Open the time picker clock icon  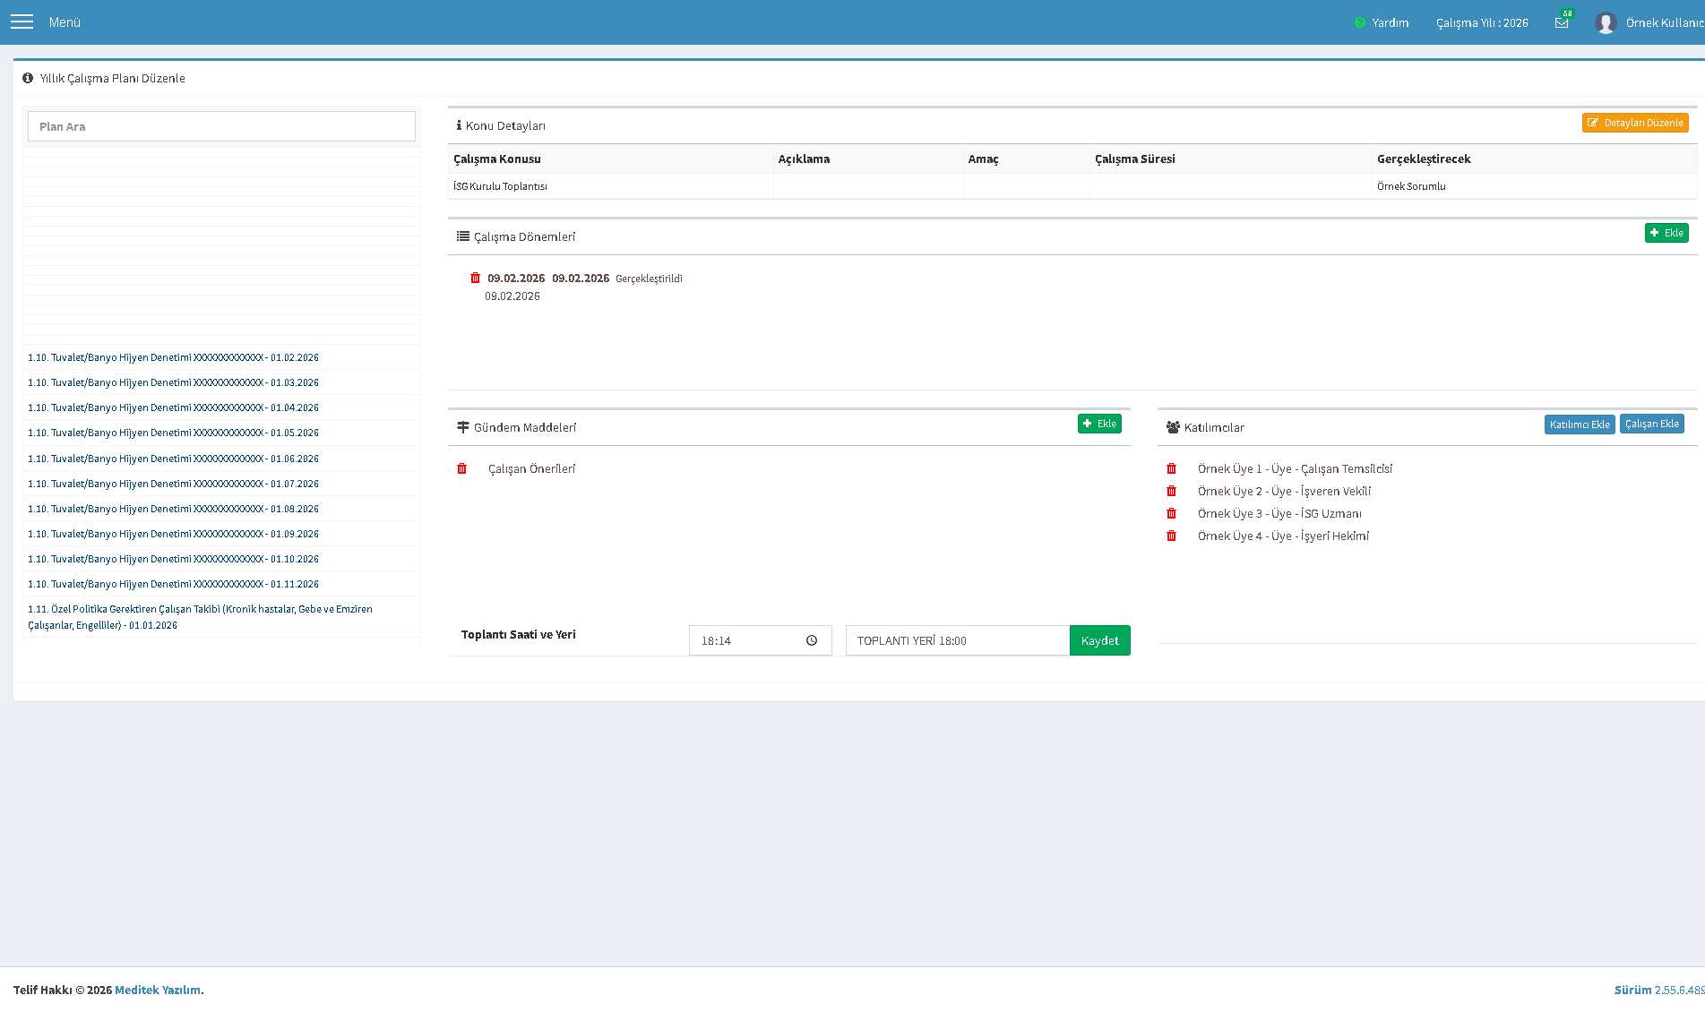tap(812, 640)
